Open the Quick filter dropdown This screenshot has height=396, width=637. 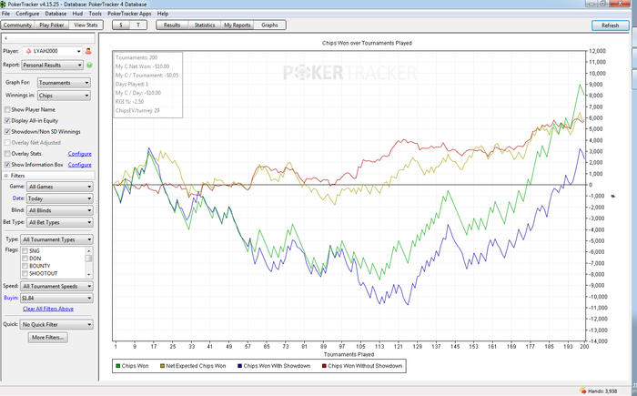[56, 324]
